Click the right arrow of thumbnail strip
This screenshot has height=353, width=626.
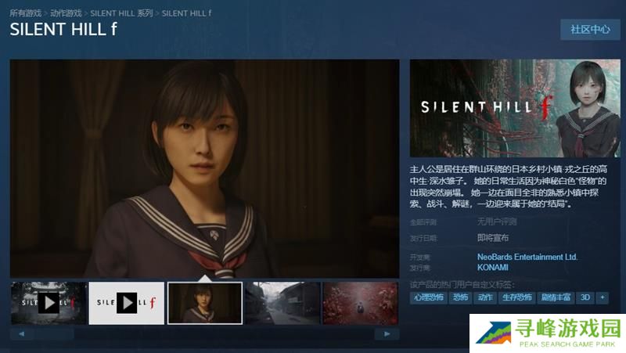tap(387, 334)
